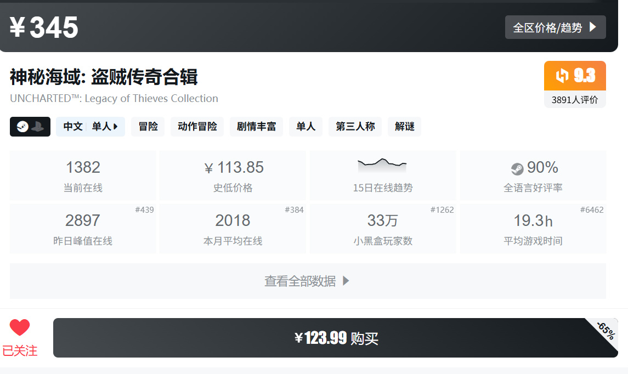Select the 第三人称 tag

click(x=355, y=127)
